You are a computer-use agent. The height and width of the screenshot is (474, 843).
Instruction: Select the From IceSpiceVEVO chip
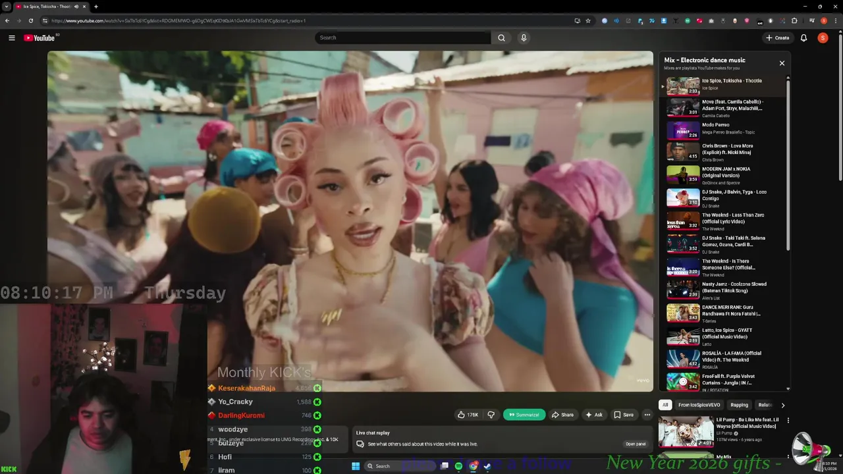click(x=699, y=405)
